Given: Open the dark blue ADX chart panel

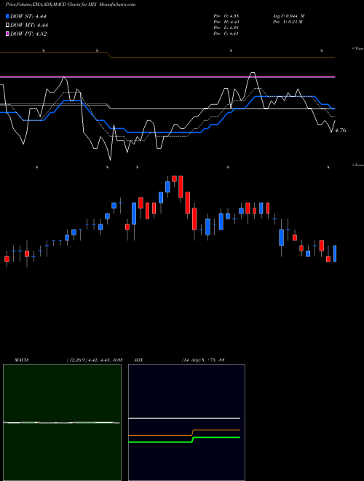Looking at the screenshot, I should pos(186,423).
